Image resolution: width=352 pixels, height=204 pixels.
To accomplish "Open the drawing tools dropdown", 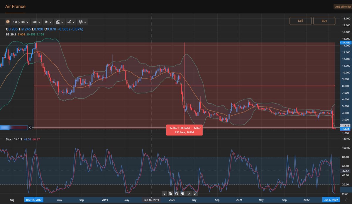I will [x=71, y=22].
